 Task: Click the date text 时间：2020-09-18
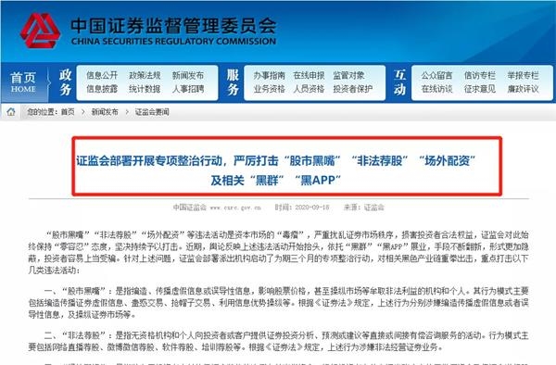pos(302,208)
